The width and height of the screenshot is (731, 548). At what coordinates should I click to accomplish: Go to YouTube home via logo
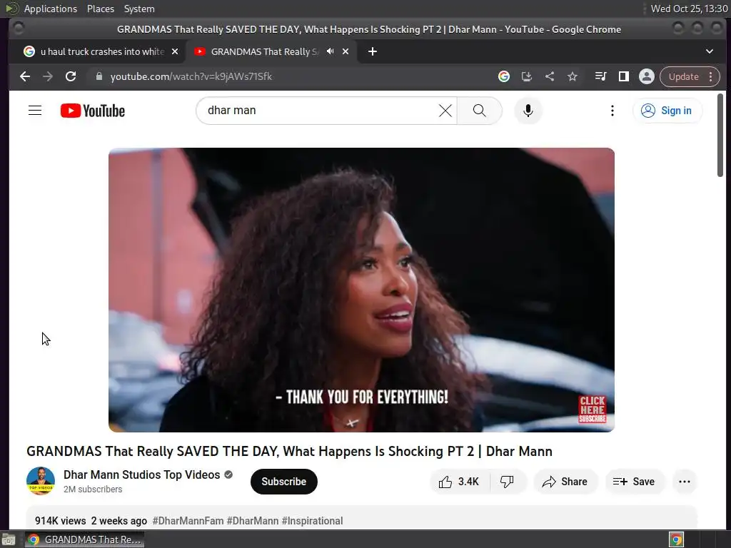(x=93, y=111)
